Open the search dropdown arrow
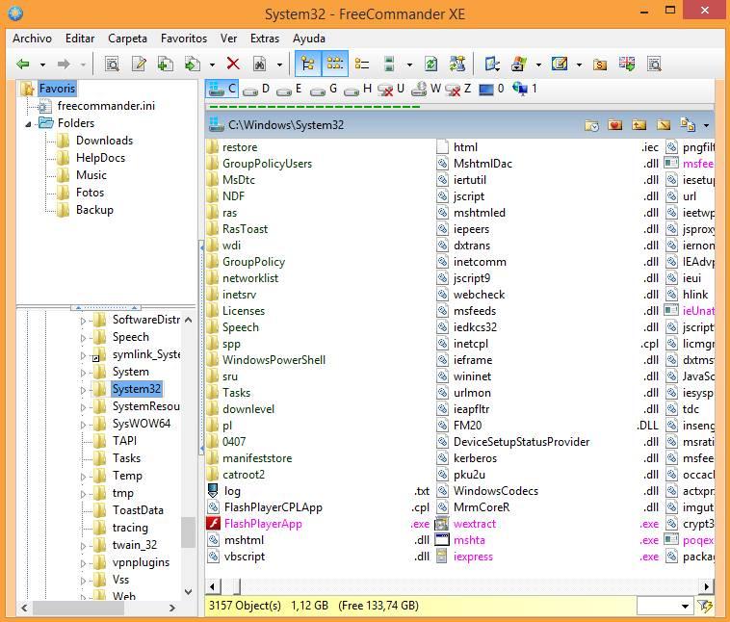Screen dimensions: 730x622 [279, 65]
